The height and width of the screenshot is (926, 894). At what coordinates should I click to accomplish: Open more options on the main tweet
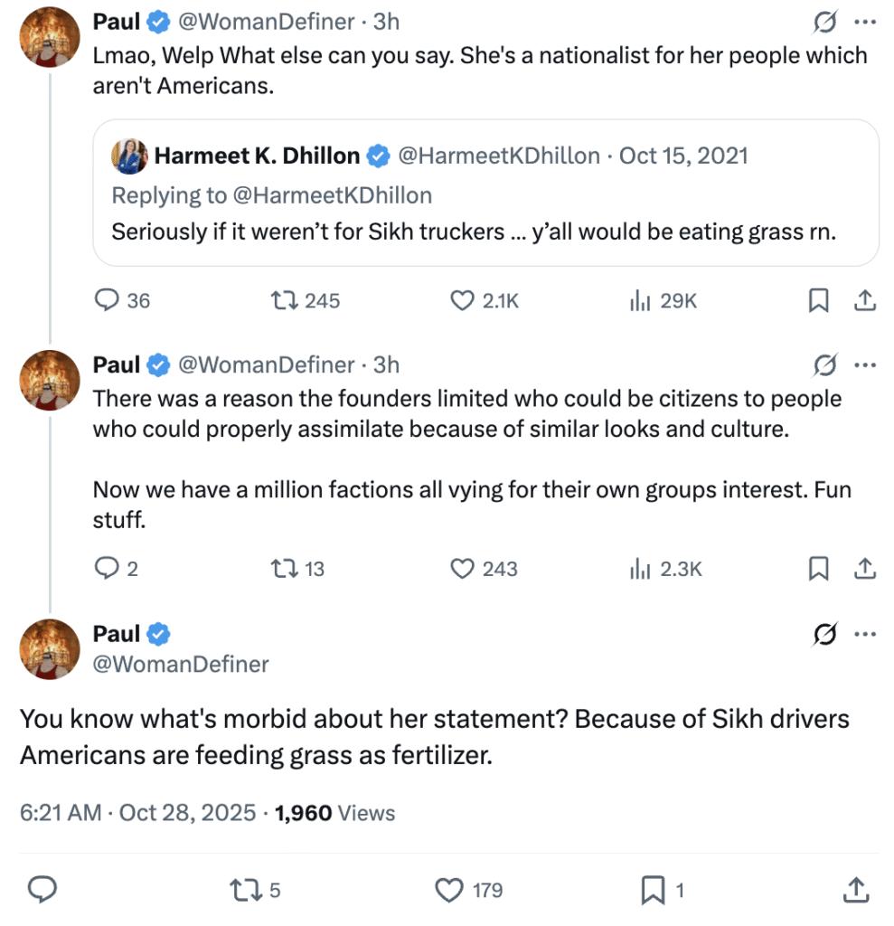coord(865,634)
